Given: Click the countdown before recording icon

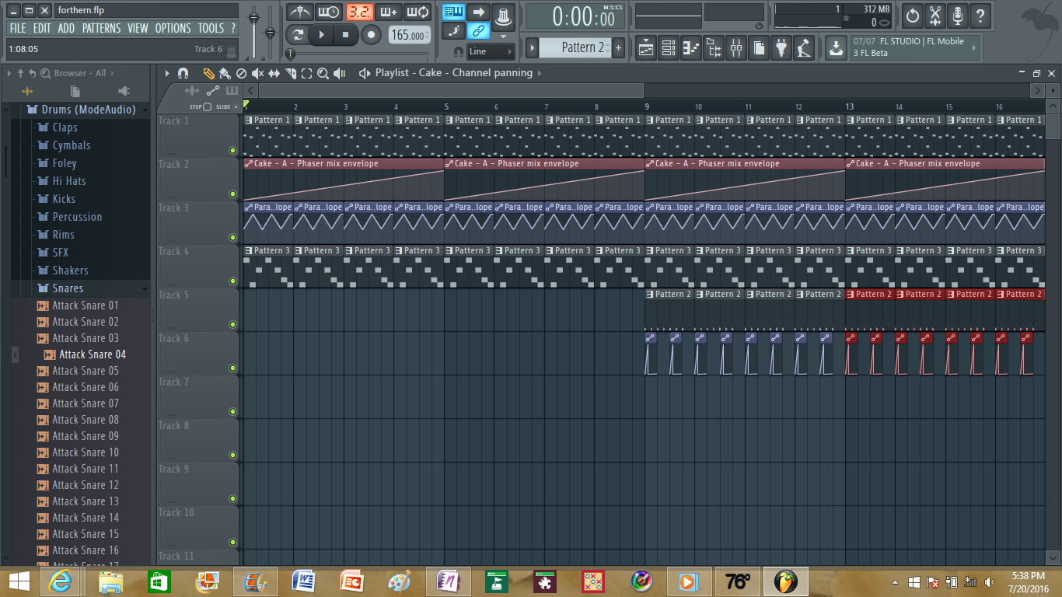Looking at the screenshot, I should 359,12.
